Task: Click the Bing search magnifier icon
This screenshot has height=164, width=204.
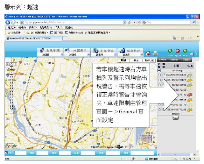Action: (x=193, y=22)
